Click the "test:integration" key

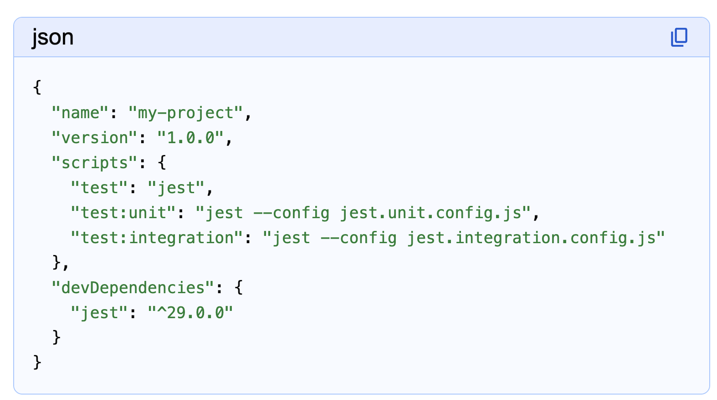click(x=157, y=238)
